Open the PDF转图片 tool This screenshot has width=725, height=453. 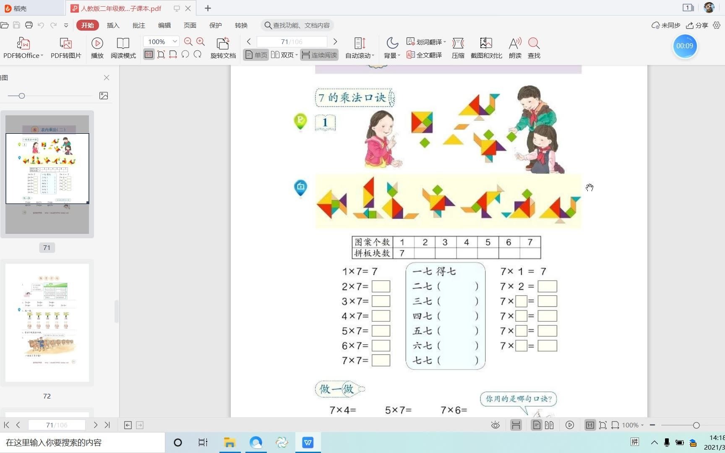point(66,48)
